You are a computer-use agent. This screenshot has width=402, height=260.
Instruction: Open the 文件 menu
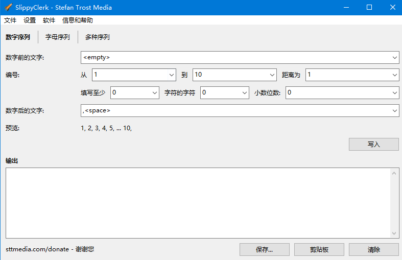(10, 20)
